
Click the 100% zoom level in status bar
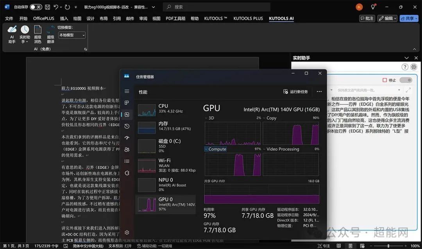(x=415, y=246)
